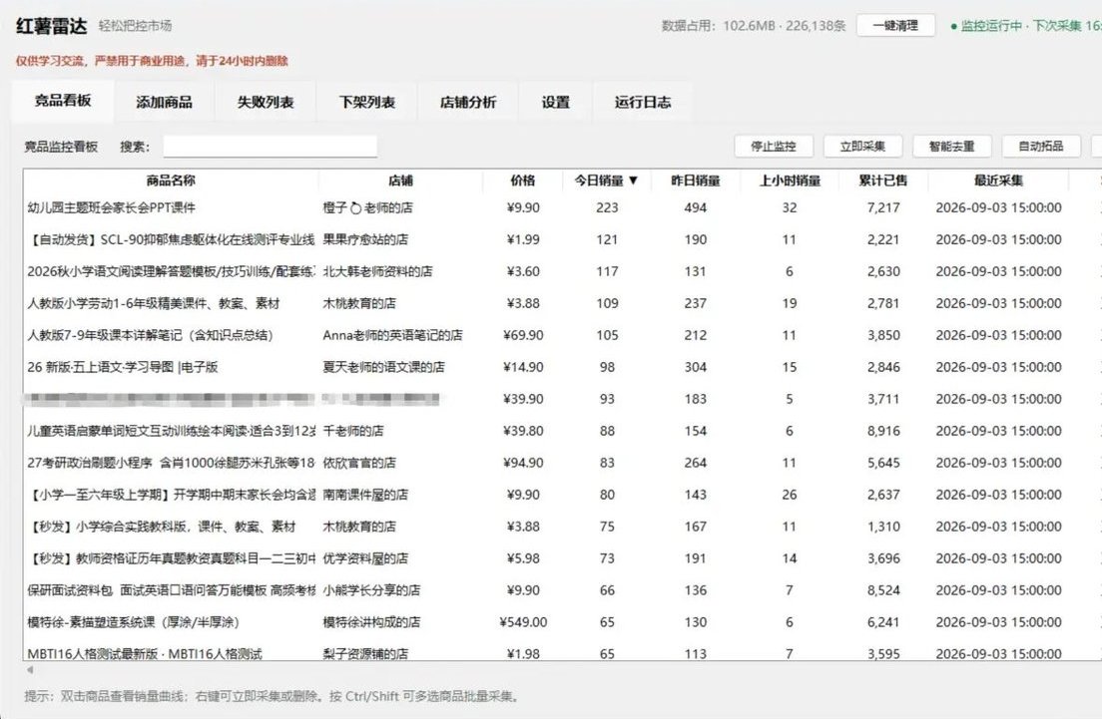Click the horizontal scrollbar left arrow
1102x719 pixels.
[x=30, y=670]
